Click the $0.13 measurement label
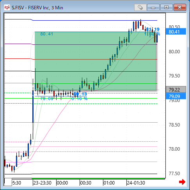This screenshot has width=190, height=190. [x=80, y=94]
